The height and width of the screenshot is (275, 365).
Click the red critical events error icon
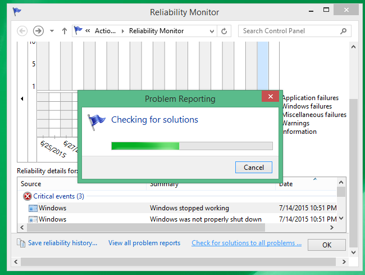click(x=28, y=196)
